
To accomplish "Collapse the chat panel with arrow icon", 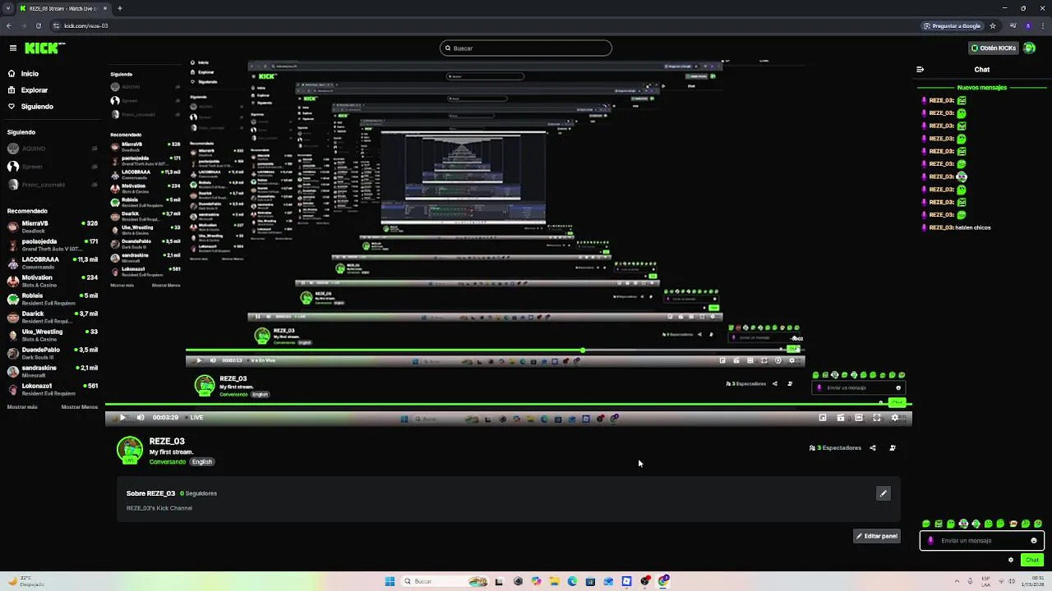I will click(x=920, y=70).
